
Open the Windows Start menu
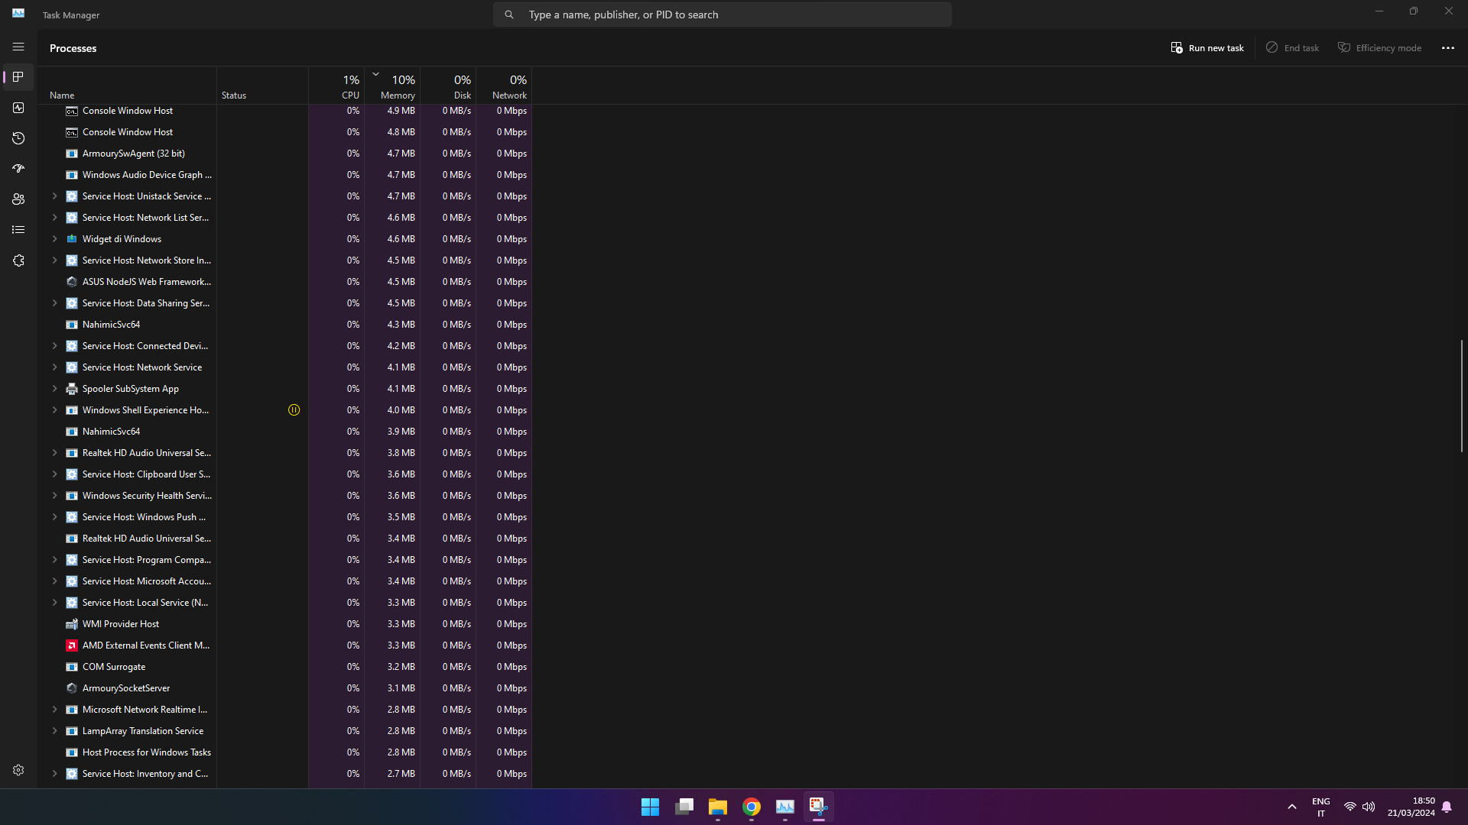pos(650,807)
